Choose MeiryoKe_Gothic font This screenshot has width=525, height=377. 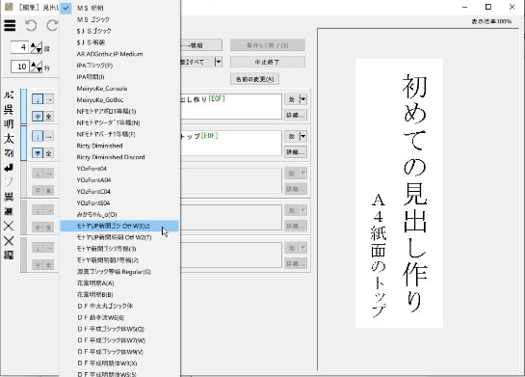coord(119,100)
